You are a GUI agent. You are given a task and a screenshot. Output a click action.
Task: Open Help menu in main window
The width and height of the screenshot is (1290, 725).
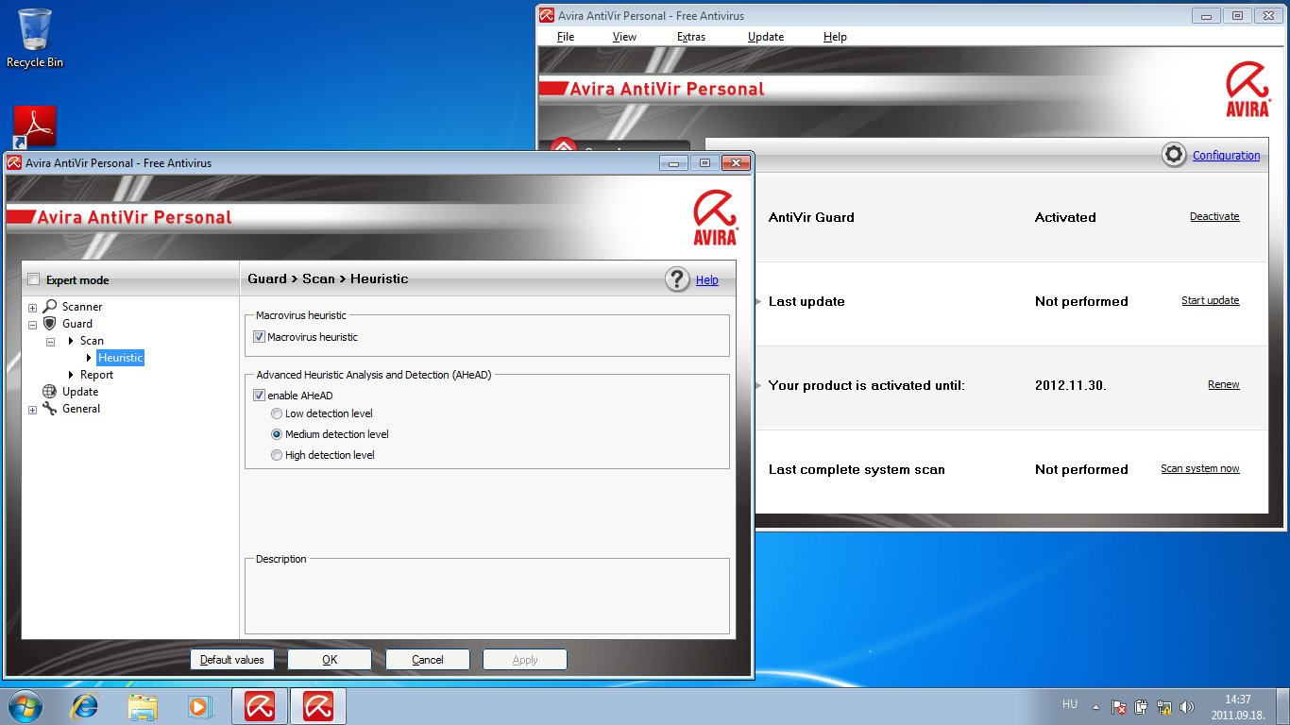835,37
